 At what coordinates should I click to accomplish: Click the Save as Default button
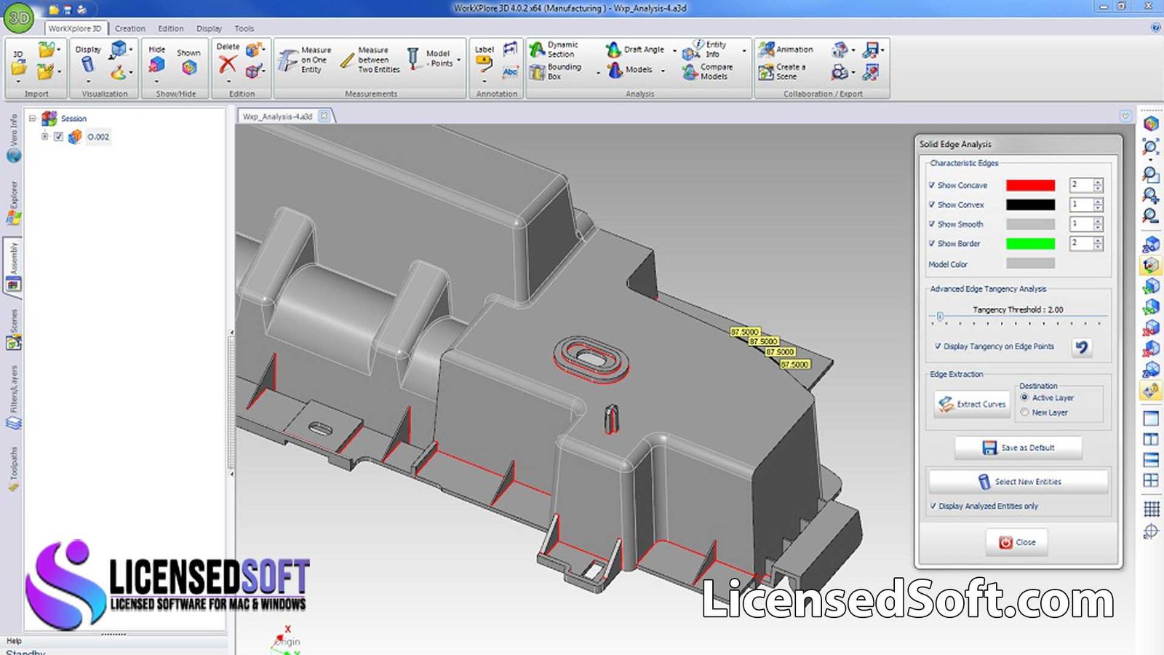[1018, 448]
